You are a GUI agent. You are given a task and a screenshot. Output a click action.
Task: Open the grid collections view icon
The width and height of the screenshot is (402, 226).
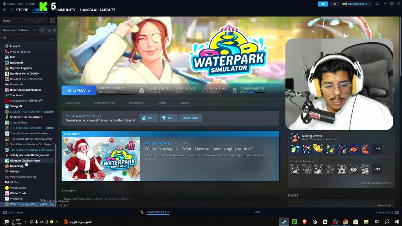pyautogui.click(x=52, y=20)
